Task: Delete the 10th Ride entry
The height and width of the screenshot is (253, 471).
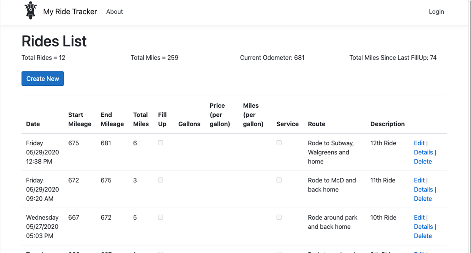Action: coord(423,236)
